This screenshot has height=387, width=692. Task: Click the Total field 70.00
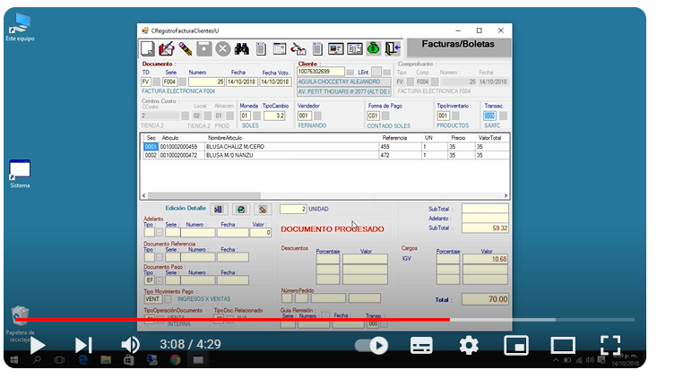tap(485, 299)
